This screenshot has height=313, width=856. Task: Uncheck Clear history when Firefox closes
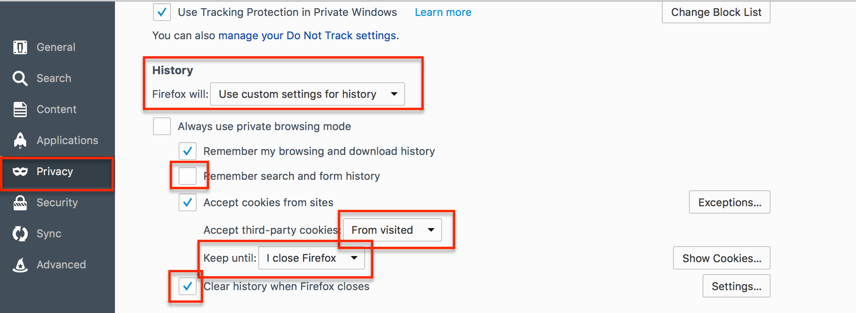pyautogui.click(x=188, y=287)
